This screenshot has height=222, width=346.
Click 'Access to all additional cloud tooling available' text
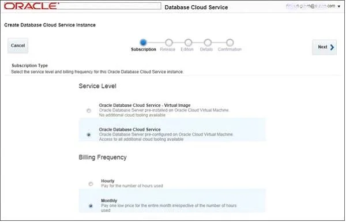(x=141, y=139)
